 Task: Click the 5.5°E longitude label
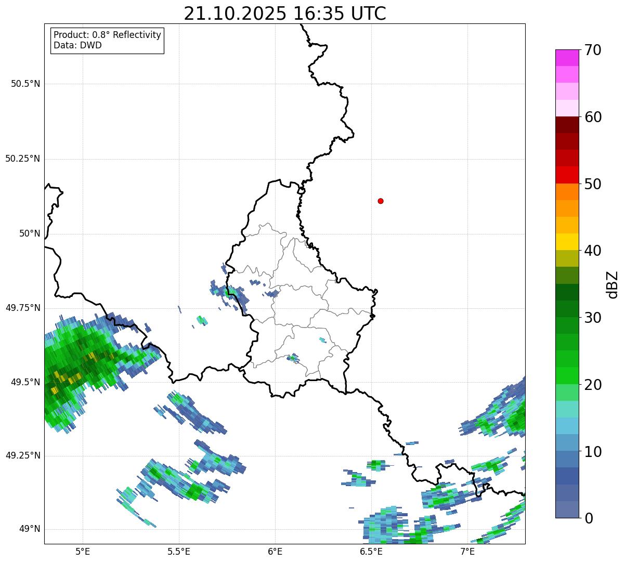tap(179, 551)
